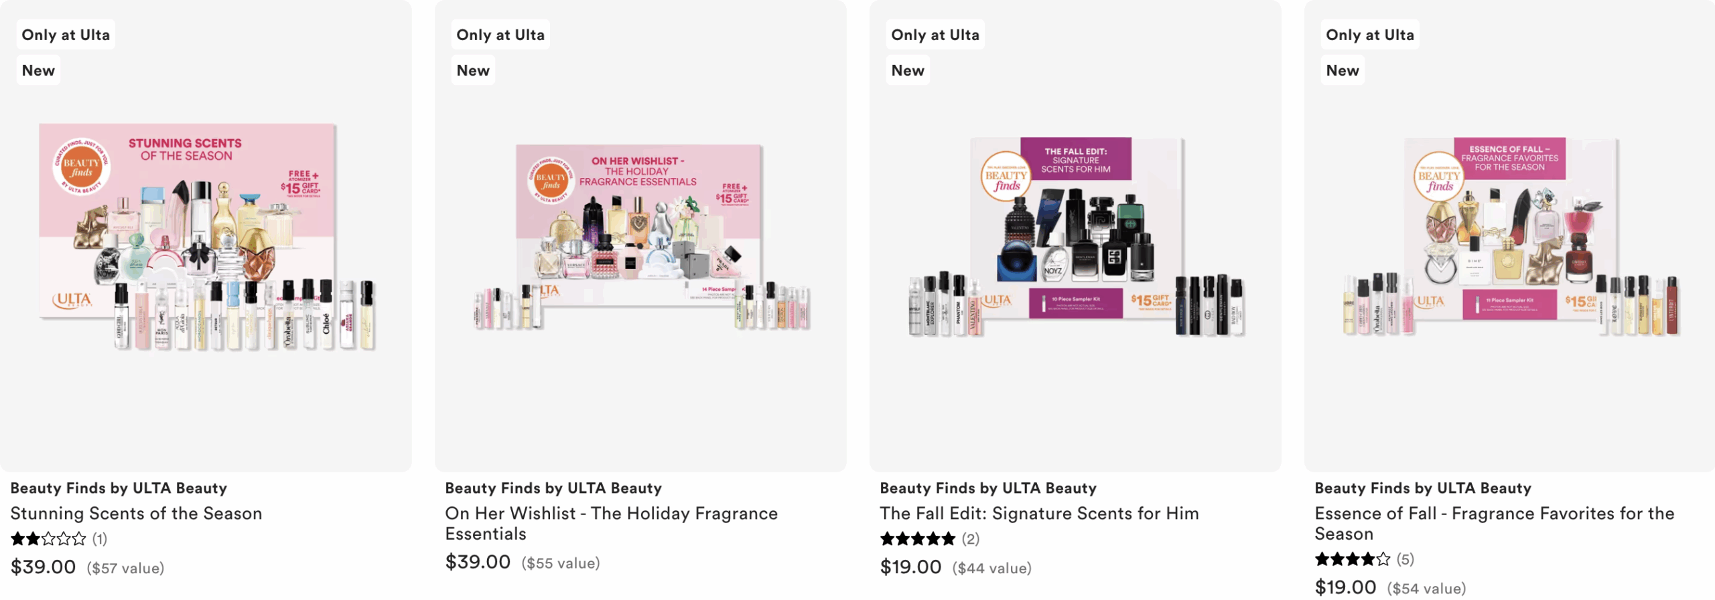This screenshot has width=1715, height=600.
Task: Click the $39.00 price of Stunning Scents
Action: pyautogui.click(x=44, y=567)
